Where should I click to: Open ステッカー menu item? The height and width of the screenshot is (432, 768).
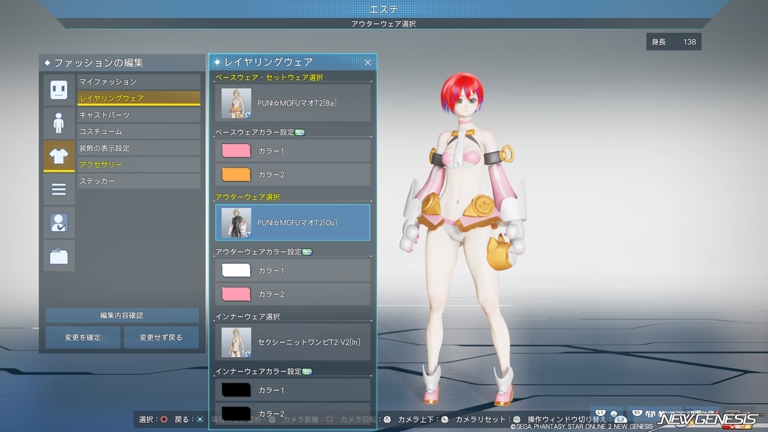[x=139, y=181]
